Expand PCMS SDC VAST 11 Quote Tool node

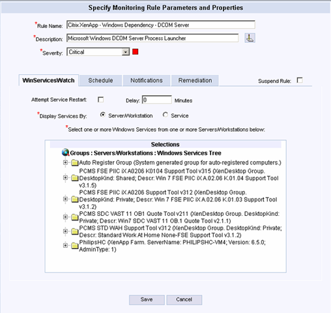(65, 216)
